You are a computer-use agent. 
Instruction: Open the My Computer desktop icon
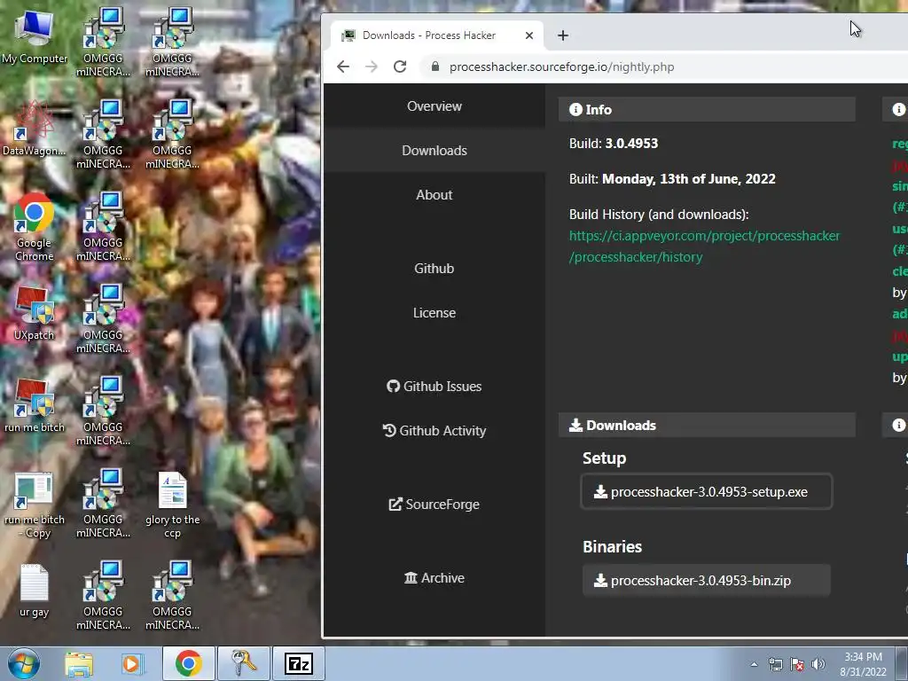(35, 35)
